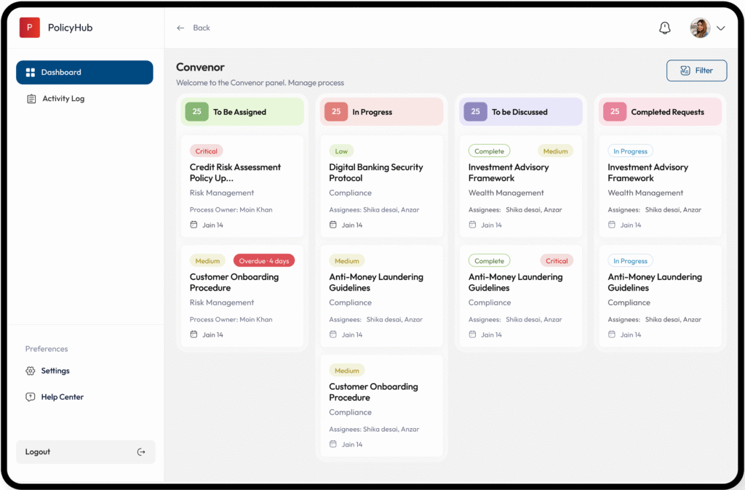745x490 pixels.
Task: Click the Settings gear icon
Action: tap(31, 371)
